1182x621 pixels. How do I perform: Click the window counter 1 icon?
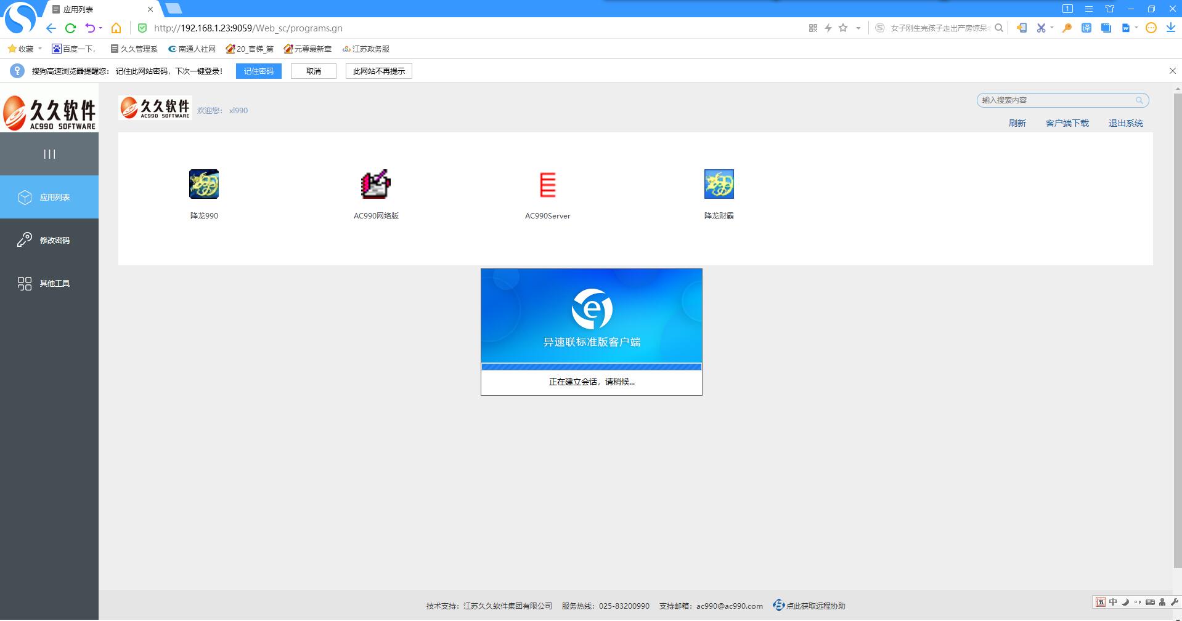coord(1067,9)
